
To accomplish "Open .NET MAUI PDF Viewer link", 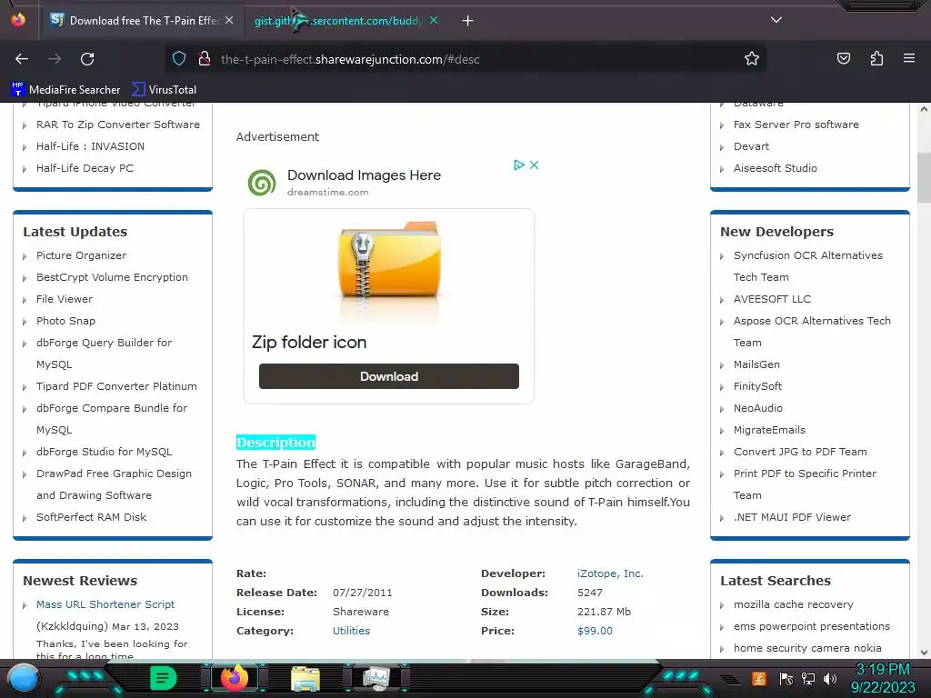I will pos(792,517).
